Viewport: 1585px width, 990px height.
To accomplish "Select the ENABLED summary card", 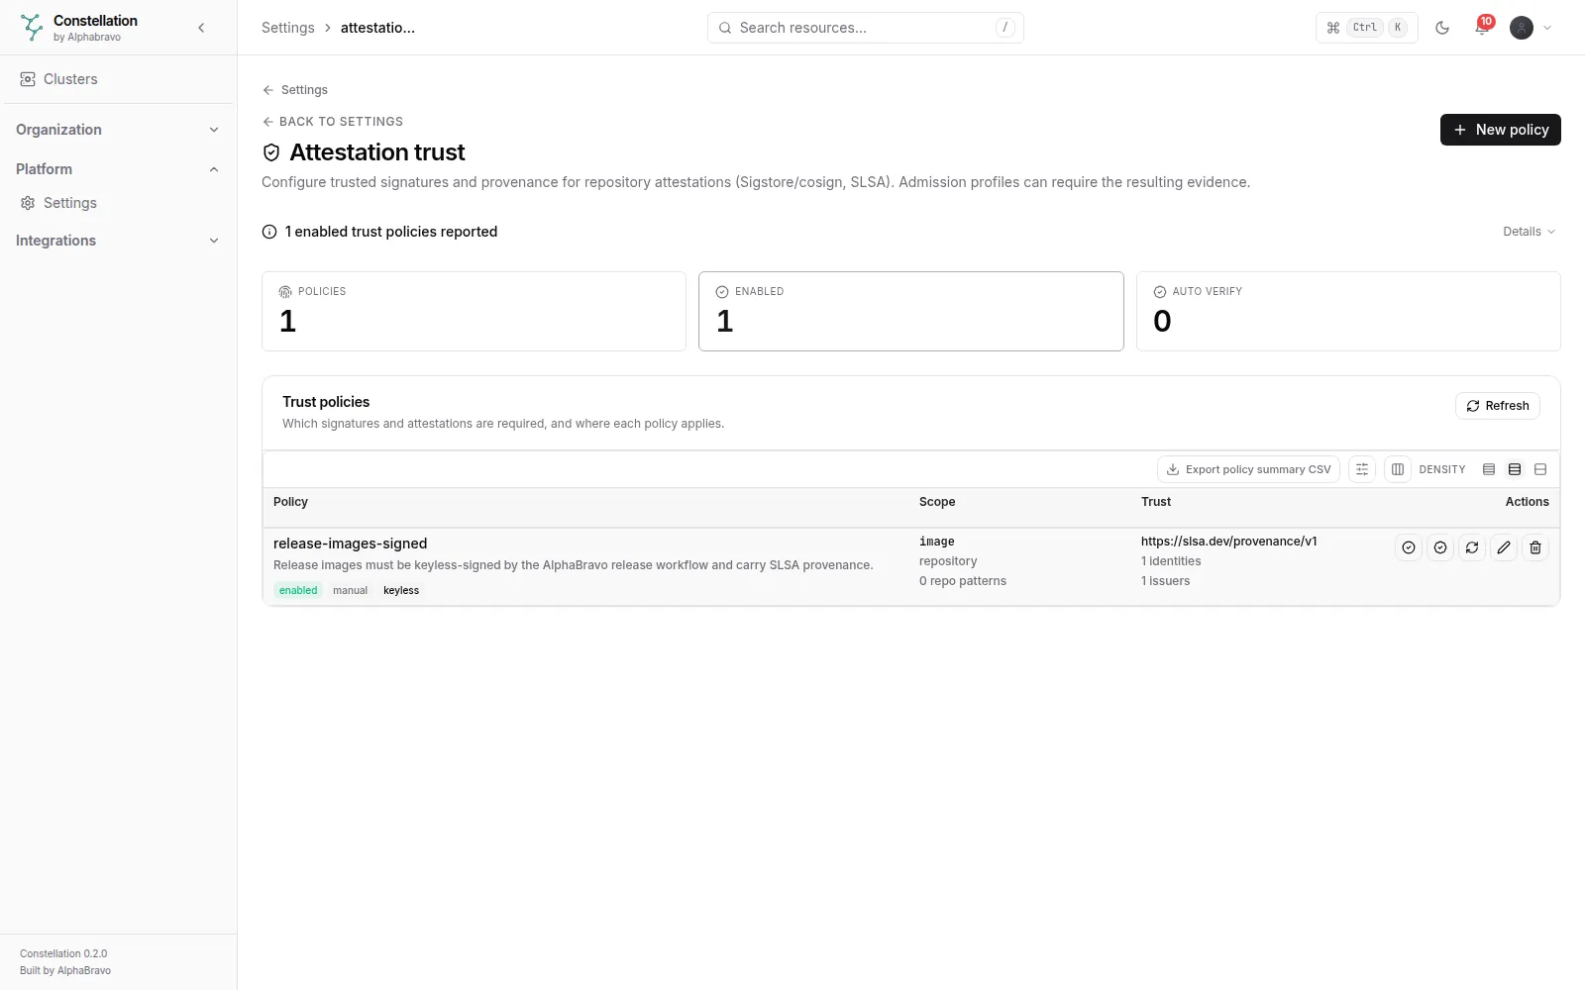I will [x=911, y=311].
